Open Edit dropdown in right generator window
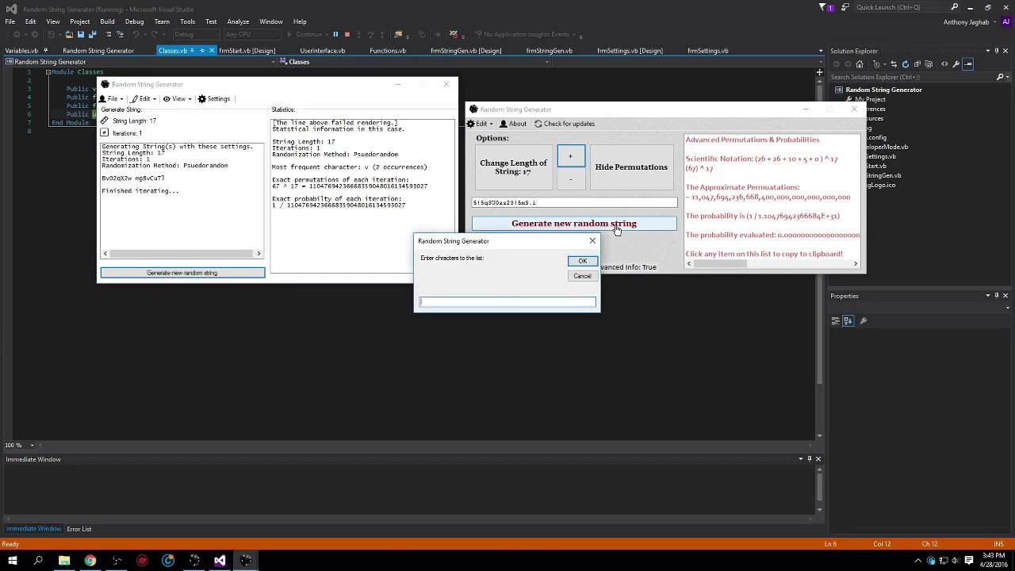 [481, 124]
